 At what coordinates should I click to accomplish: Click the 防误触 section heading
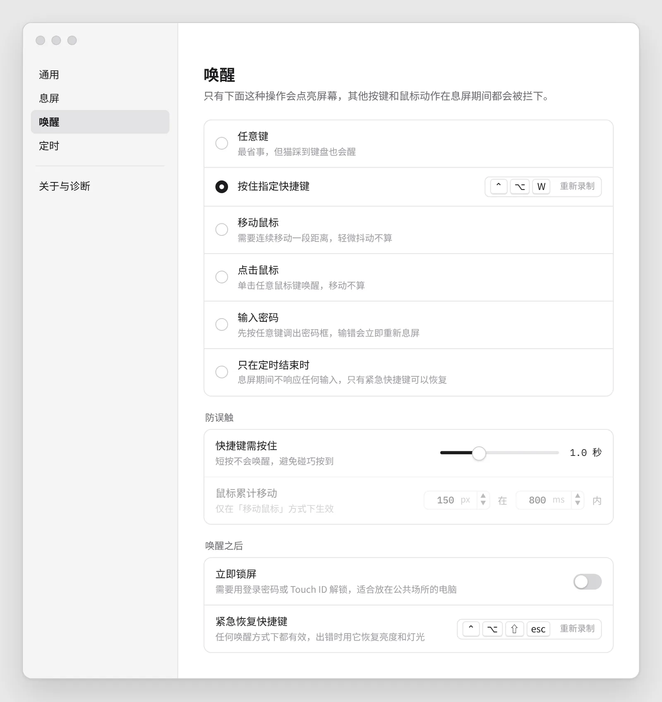tap(219, 418)
